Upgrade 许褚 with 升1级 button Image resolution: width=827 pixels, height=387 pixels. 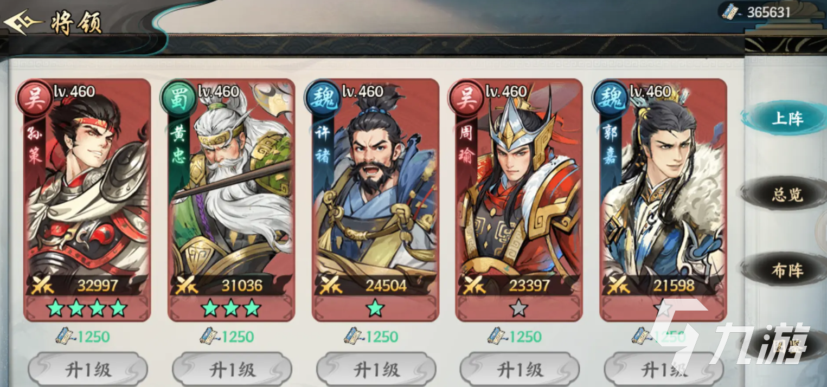376,370
